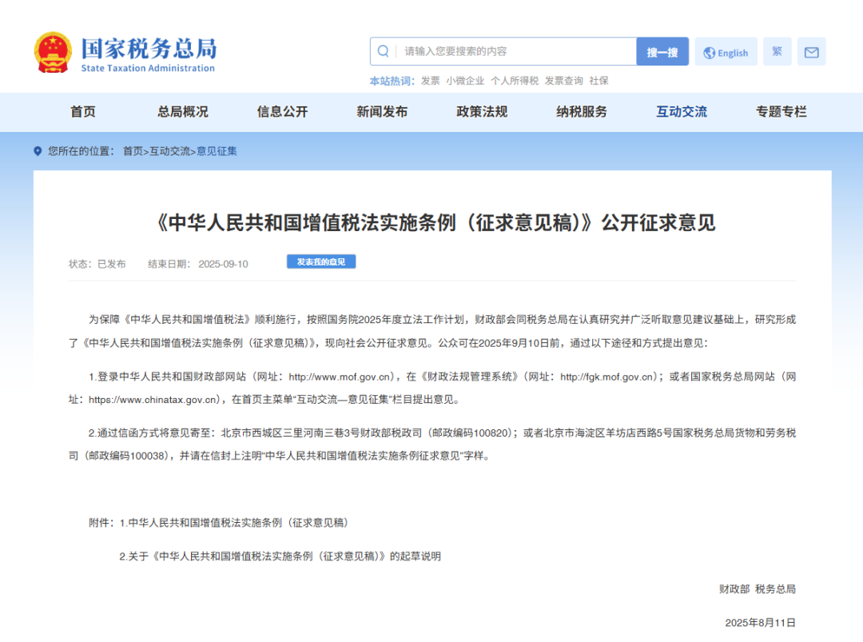Click hot word 发票查询
This screenshot has height=642, width=863.
(x=563, y=81)
